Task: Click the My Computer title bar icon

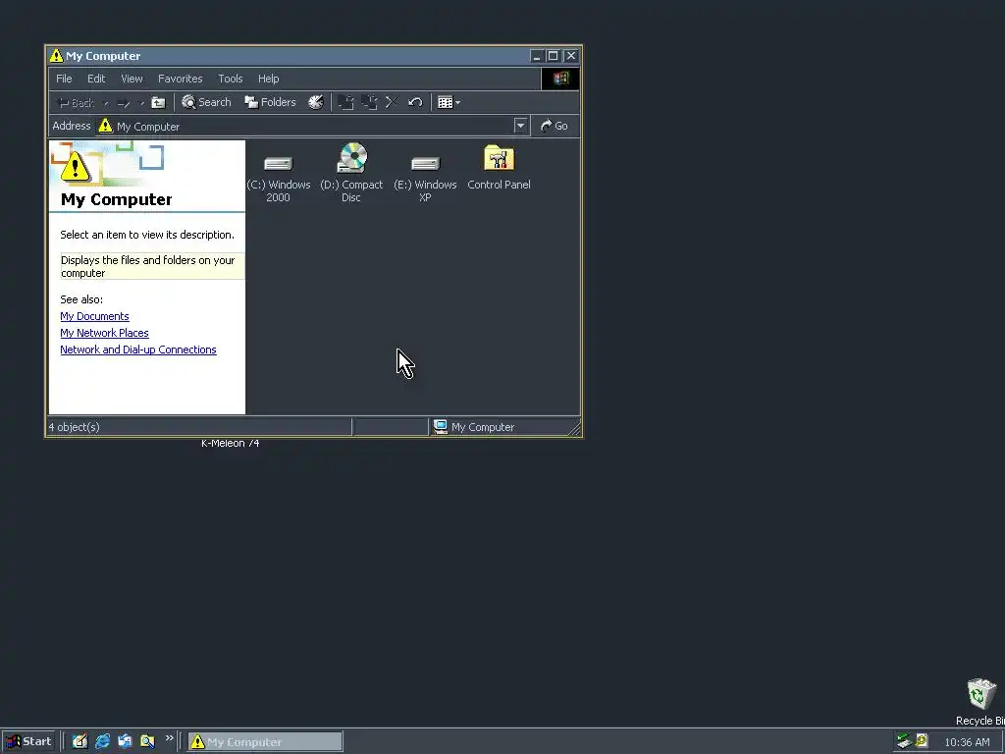Action: [x=56, y=56]
